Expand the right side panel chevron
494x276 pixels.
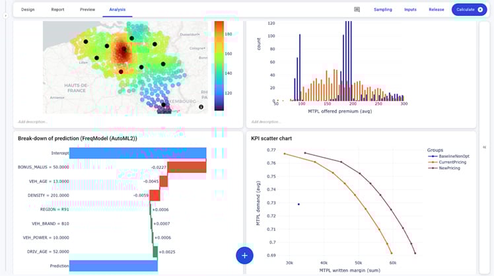(486, 147)
